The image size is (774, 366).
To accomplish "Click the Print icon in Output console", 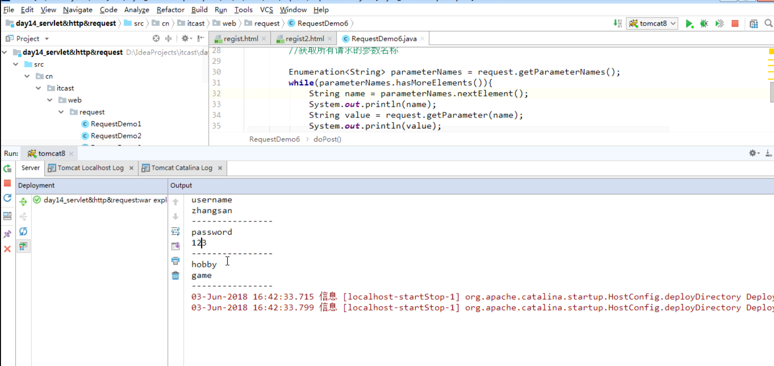I will (x=175, y=261).
